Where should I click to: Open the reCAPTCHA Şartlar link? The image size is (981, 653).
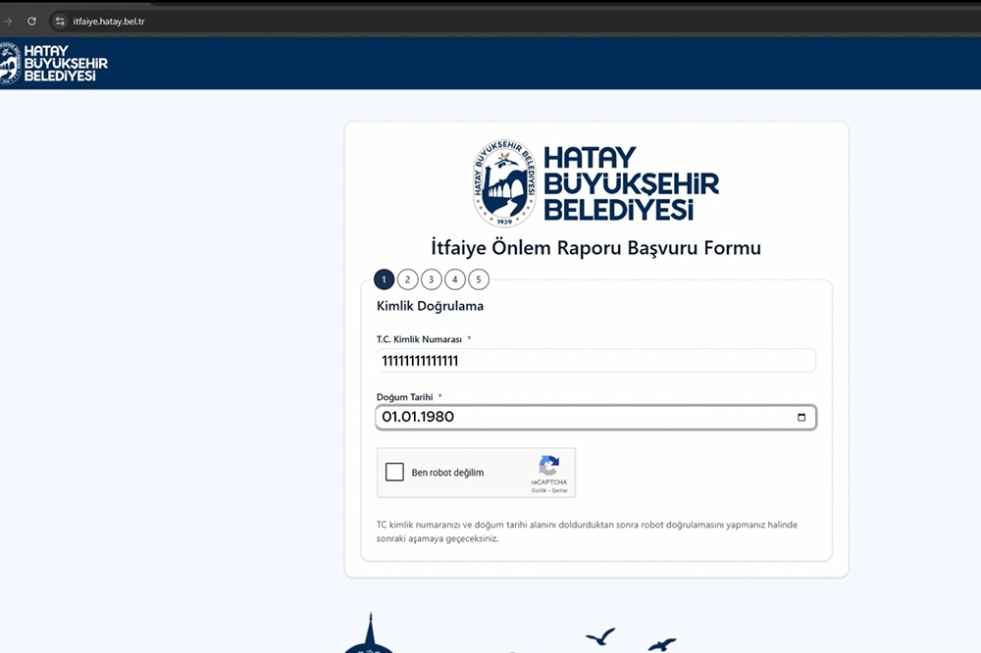[559, 490]
